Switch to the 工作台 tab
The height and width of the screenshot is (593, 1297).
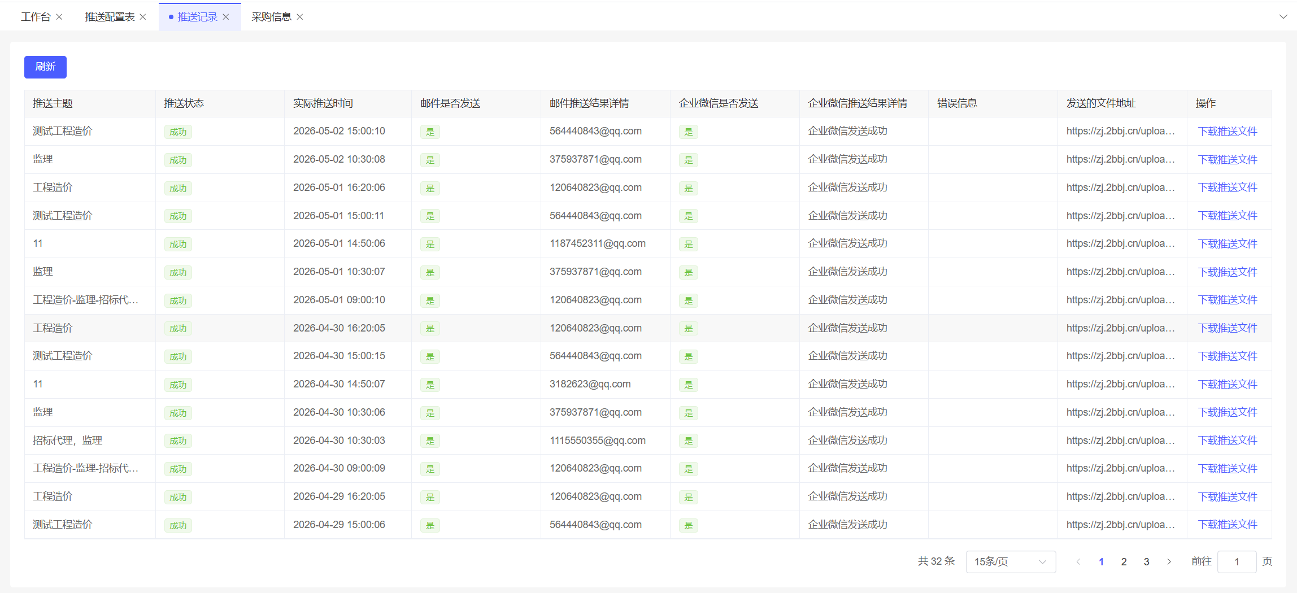click(36, 17)
